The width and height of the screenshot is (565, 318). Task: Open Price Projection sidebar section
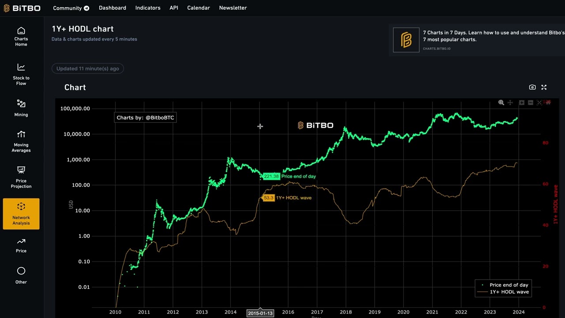pos(21,177)
